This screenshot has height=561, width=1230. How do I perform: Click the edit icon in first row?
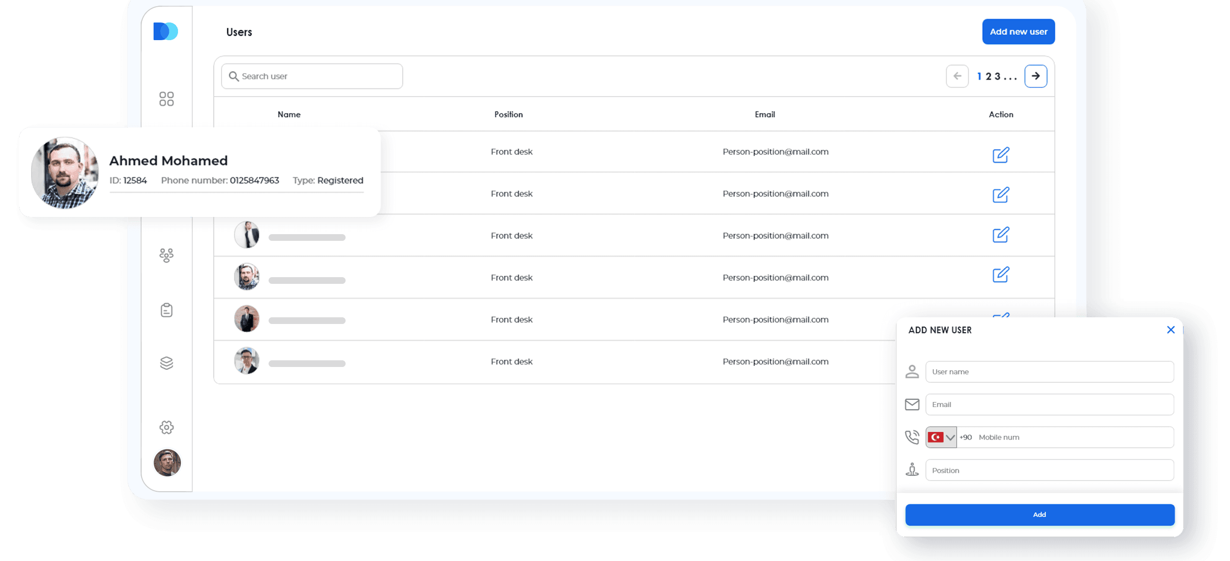pos(1000,155)
